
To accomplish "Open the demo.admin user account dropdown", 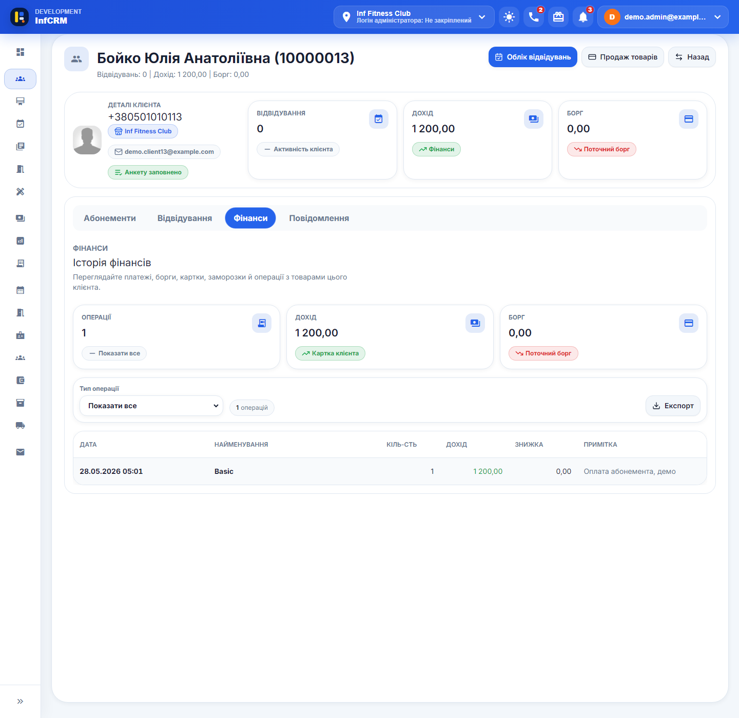I will (663, 17).
